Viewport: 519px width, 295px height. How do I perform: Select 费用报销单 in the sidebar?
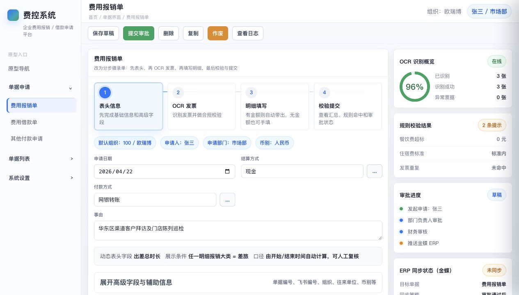tap(41, 105)
